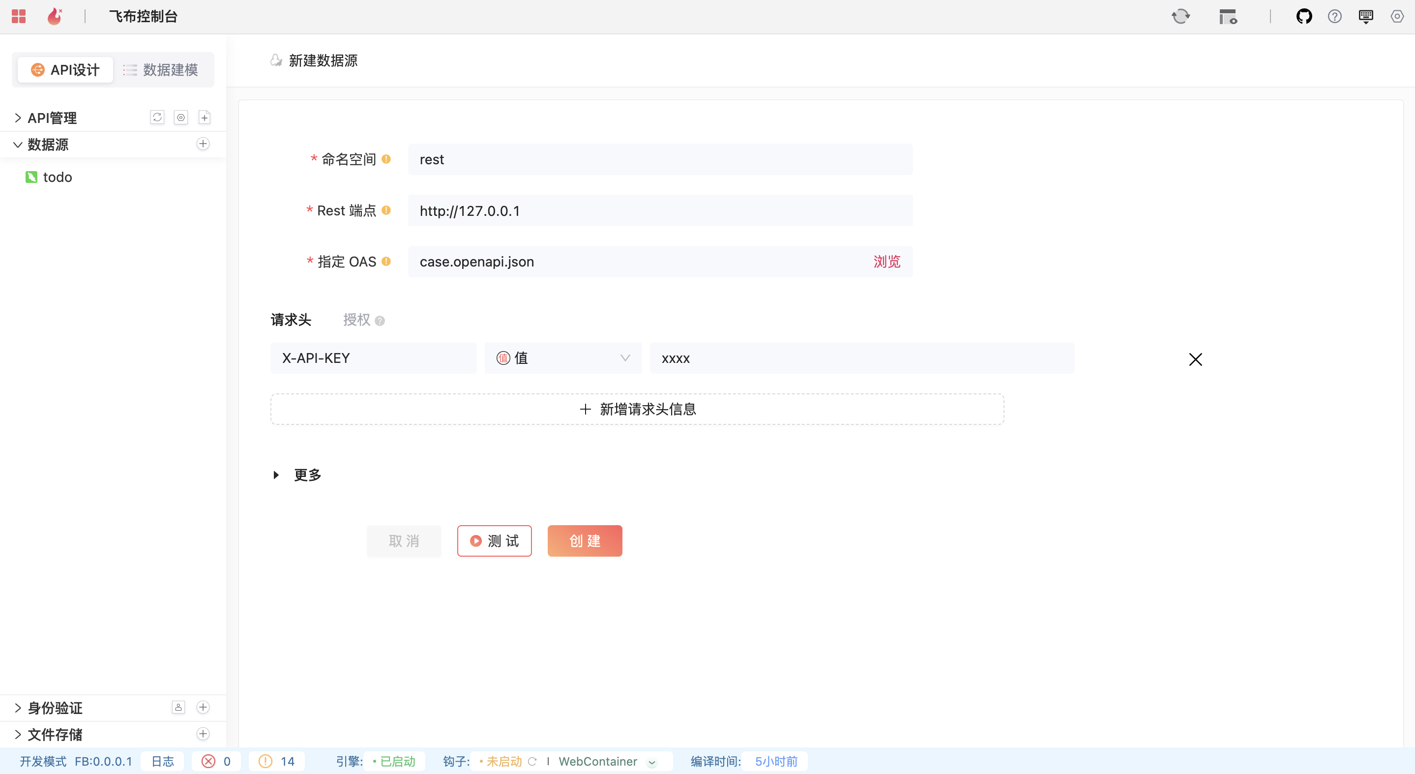Add new API with plus icon in API管理
The height and width of the screenshot is (774, 1415).
(x=205, y=117)
